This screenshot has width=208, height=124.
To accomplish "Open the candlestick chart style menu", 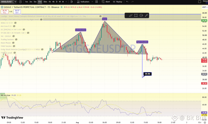I will pos(72,2).
